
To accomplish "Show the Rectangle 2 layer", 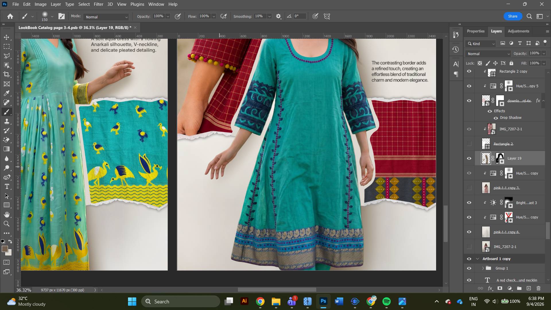I will (469, 144).
